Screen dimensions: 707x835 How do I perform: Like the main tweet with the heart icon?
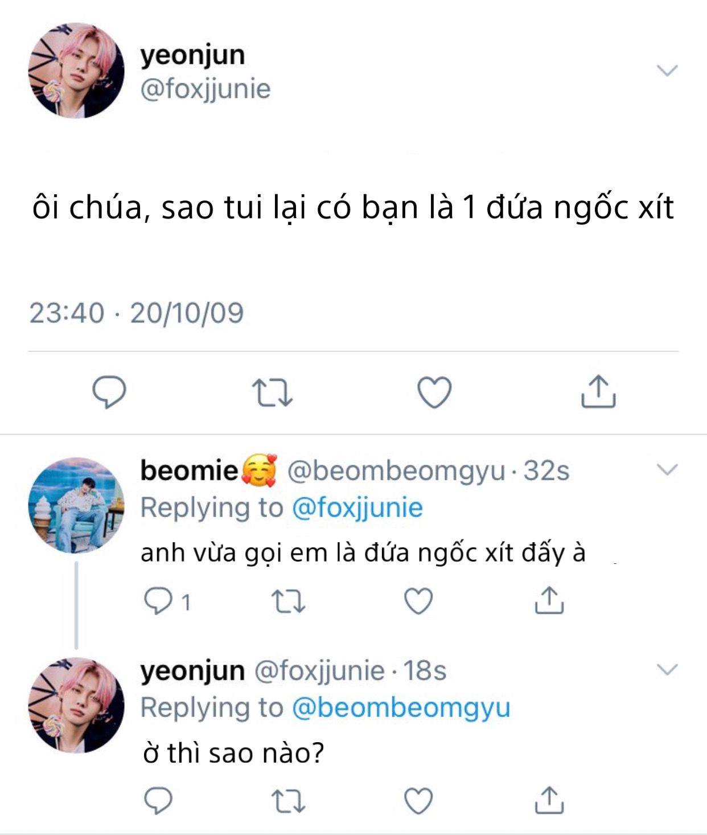click(x=434, y=392)
